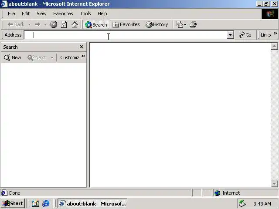
Task: Expand the Links toolbar chevron
Action: [275, 33]
